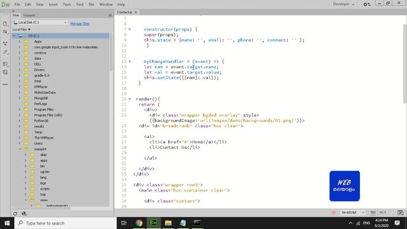Click red error status icon
407x229 pixels.
333,212
